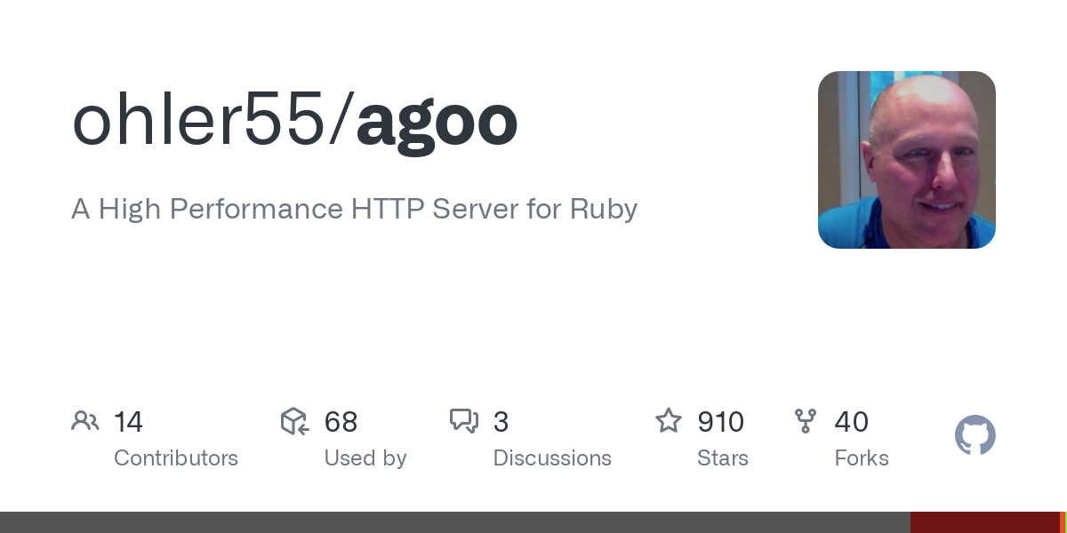This screenshot has width=1067, height=533.
Task: Select the Contributors label
Action: click(x=176, y=458)
